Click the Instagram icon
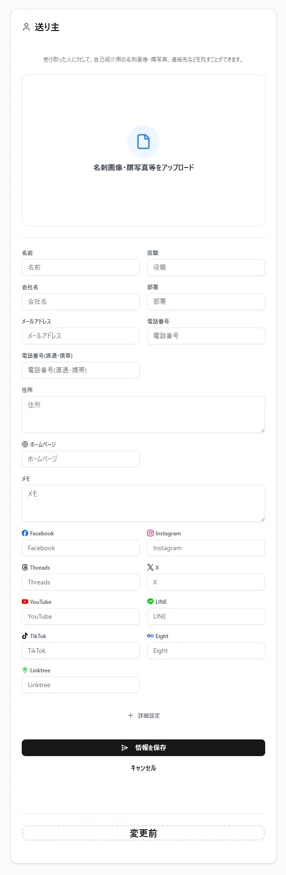This screenshot has height=875, width=286. pyautogui.click(x=150, y=533)
